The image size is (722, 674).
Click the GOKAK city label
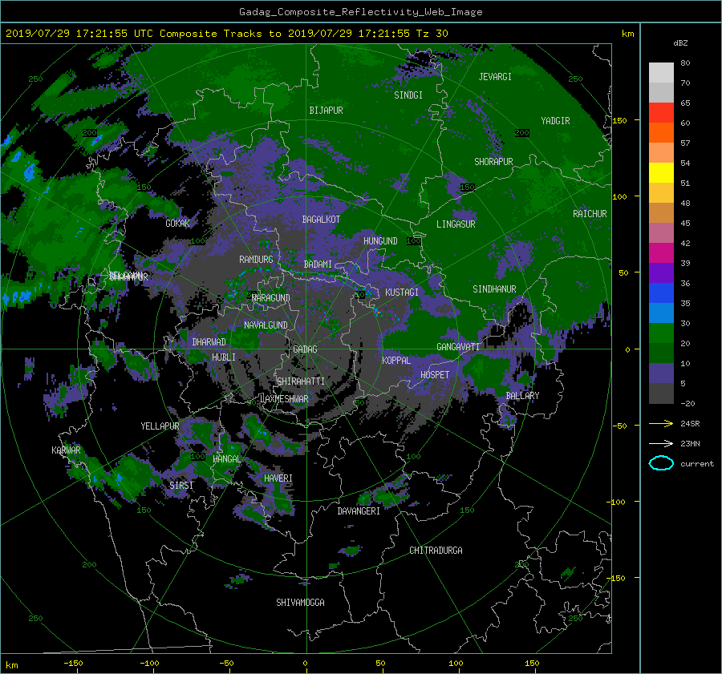pos(177,224)
